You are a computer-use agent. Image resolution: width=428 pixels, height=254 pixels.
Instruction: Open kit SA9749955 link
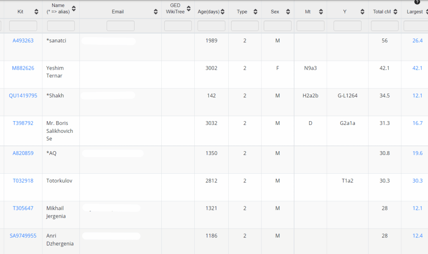(x=23, y=236)
